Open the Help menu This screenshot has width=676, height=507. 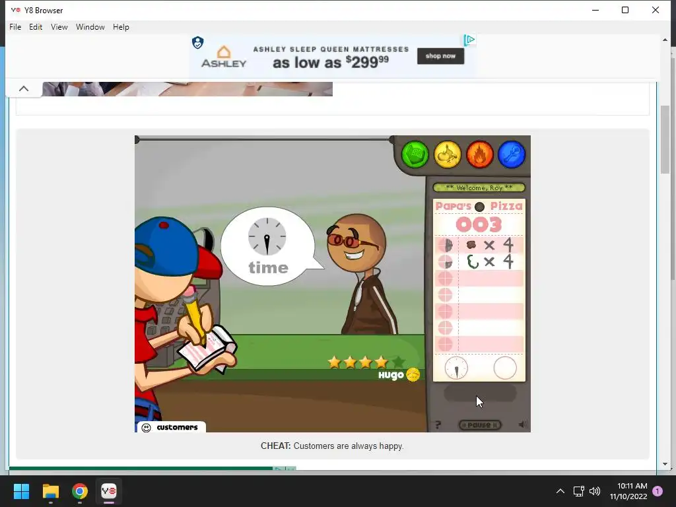pos(121,26)
